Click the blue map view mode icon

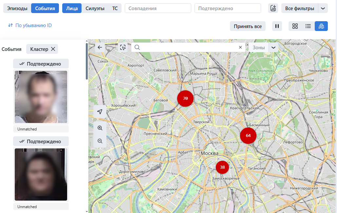321,26
